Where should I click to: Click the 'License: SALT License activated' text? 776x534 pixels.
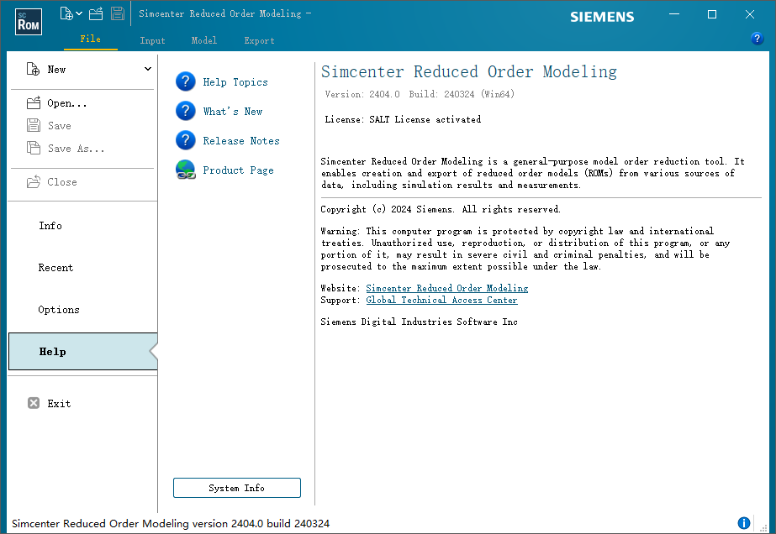point(403,119)
